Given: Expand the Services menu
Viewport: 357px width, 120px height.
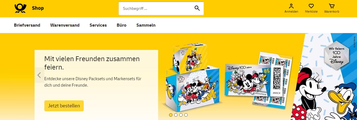Looking at the screenshot, I should point(98,25).
